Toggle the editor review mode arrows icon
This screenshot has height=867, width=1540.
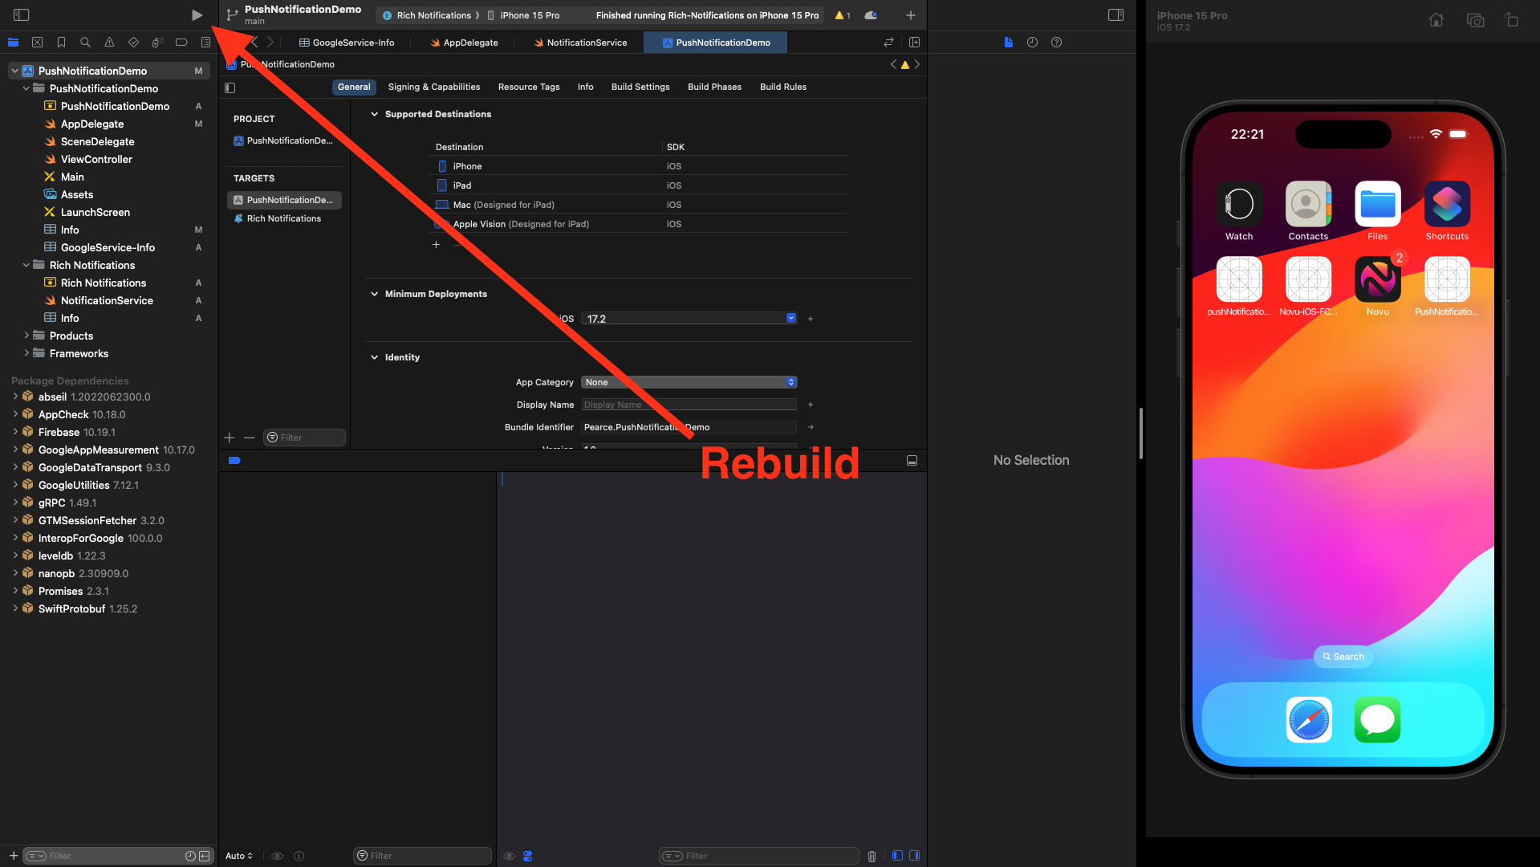[x=888, y=43]
